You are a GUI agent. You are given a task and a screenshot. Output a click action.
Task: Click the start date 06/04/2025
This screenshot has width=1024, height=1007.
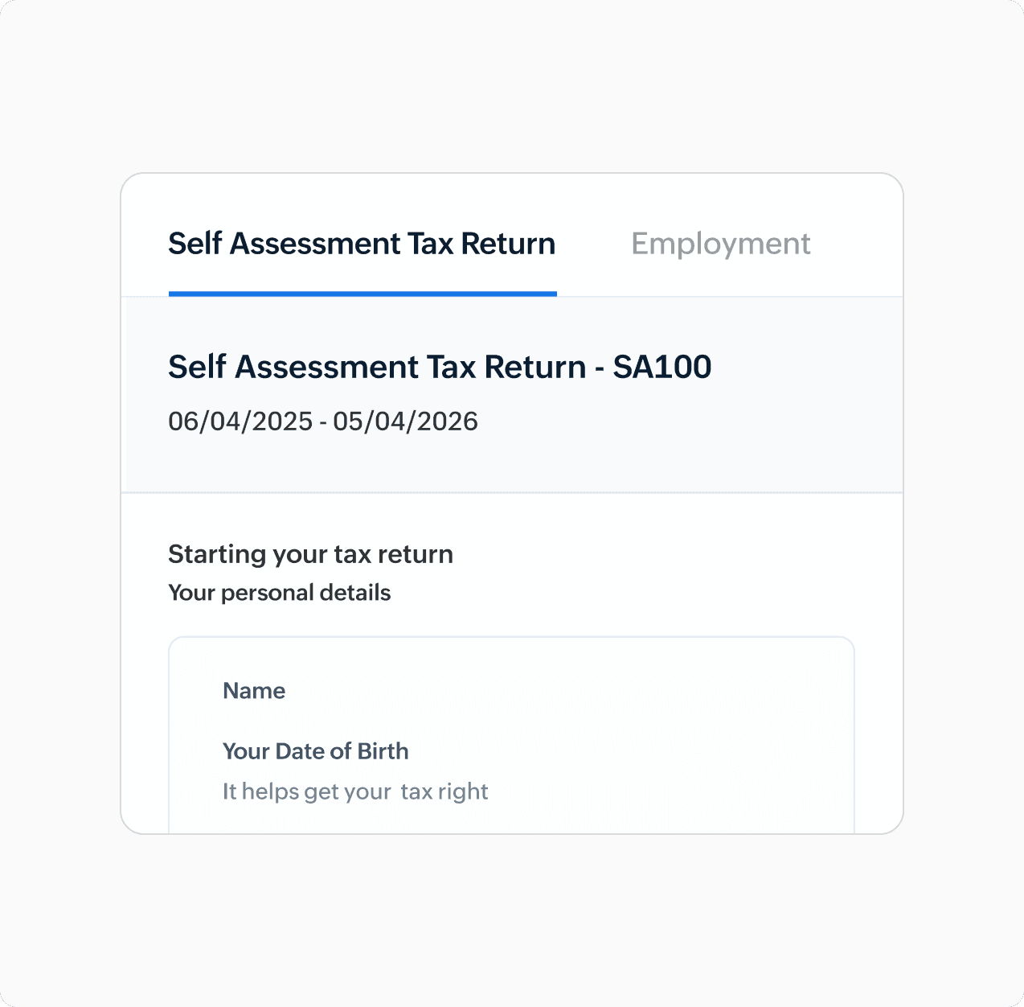pyautogui.click(x=240, y=421)
